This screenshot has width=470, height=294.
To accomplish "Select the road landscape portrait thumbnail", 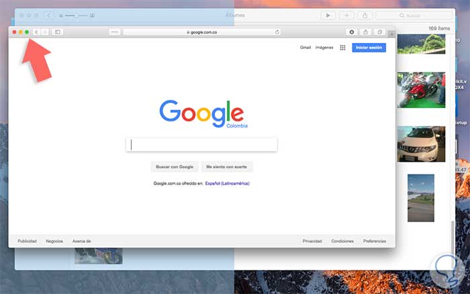I will pos(421,198).
